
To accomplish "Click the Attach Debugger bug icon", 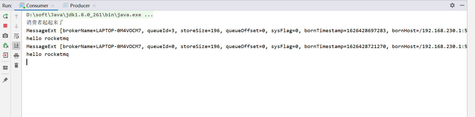I will click(5, 46).
